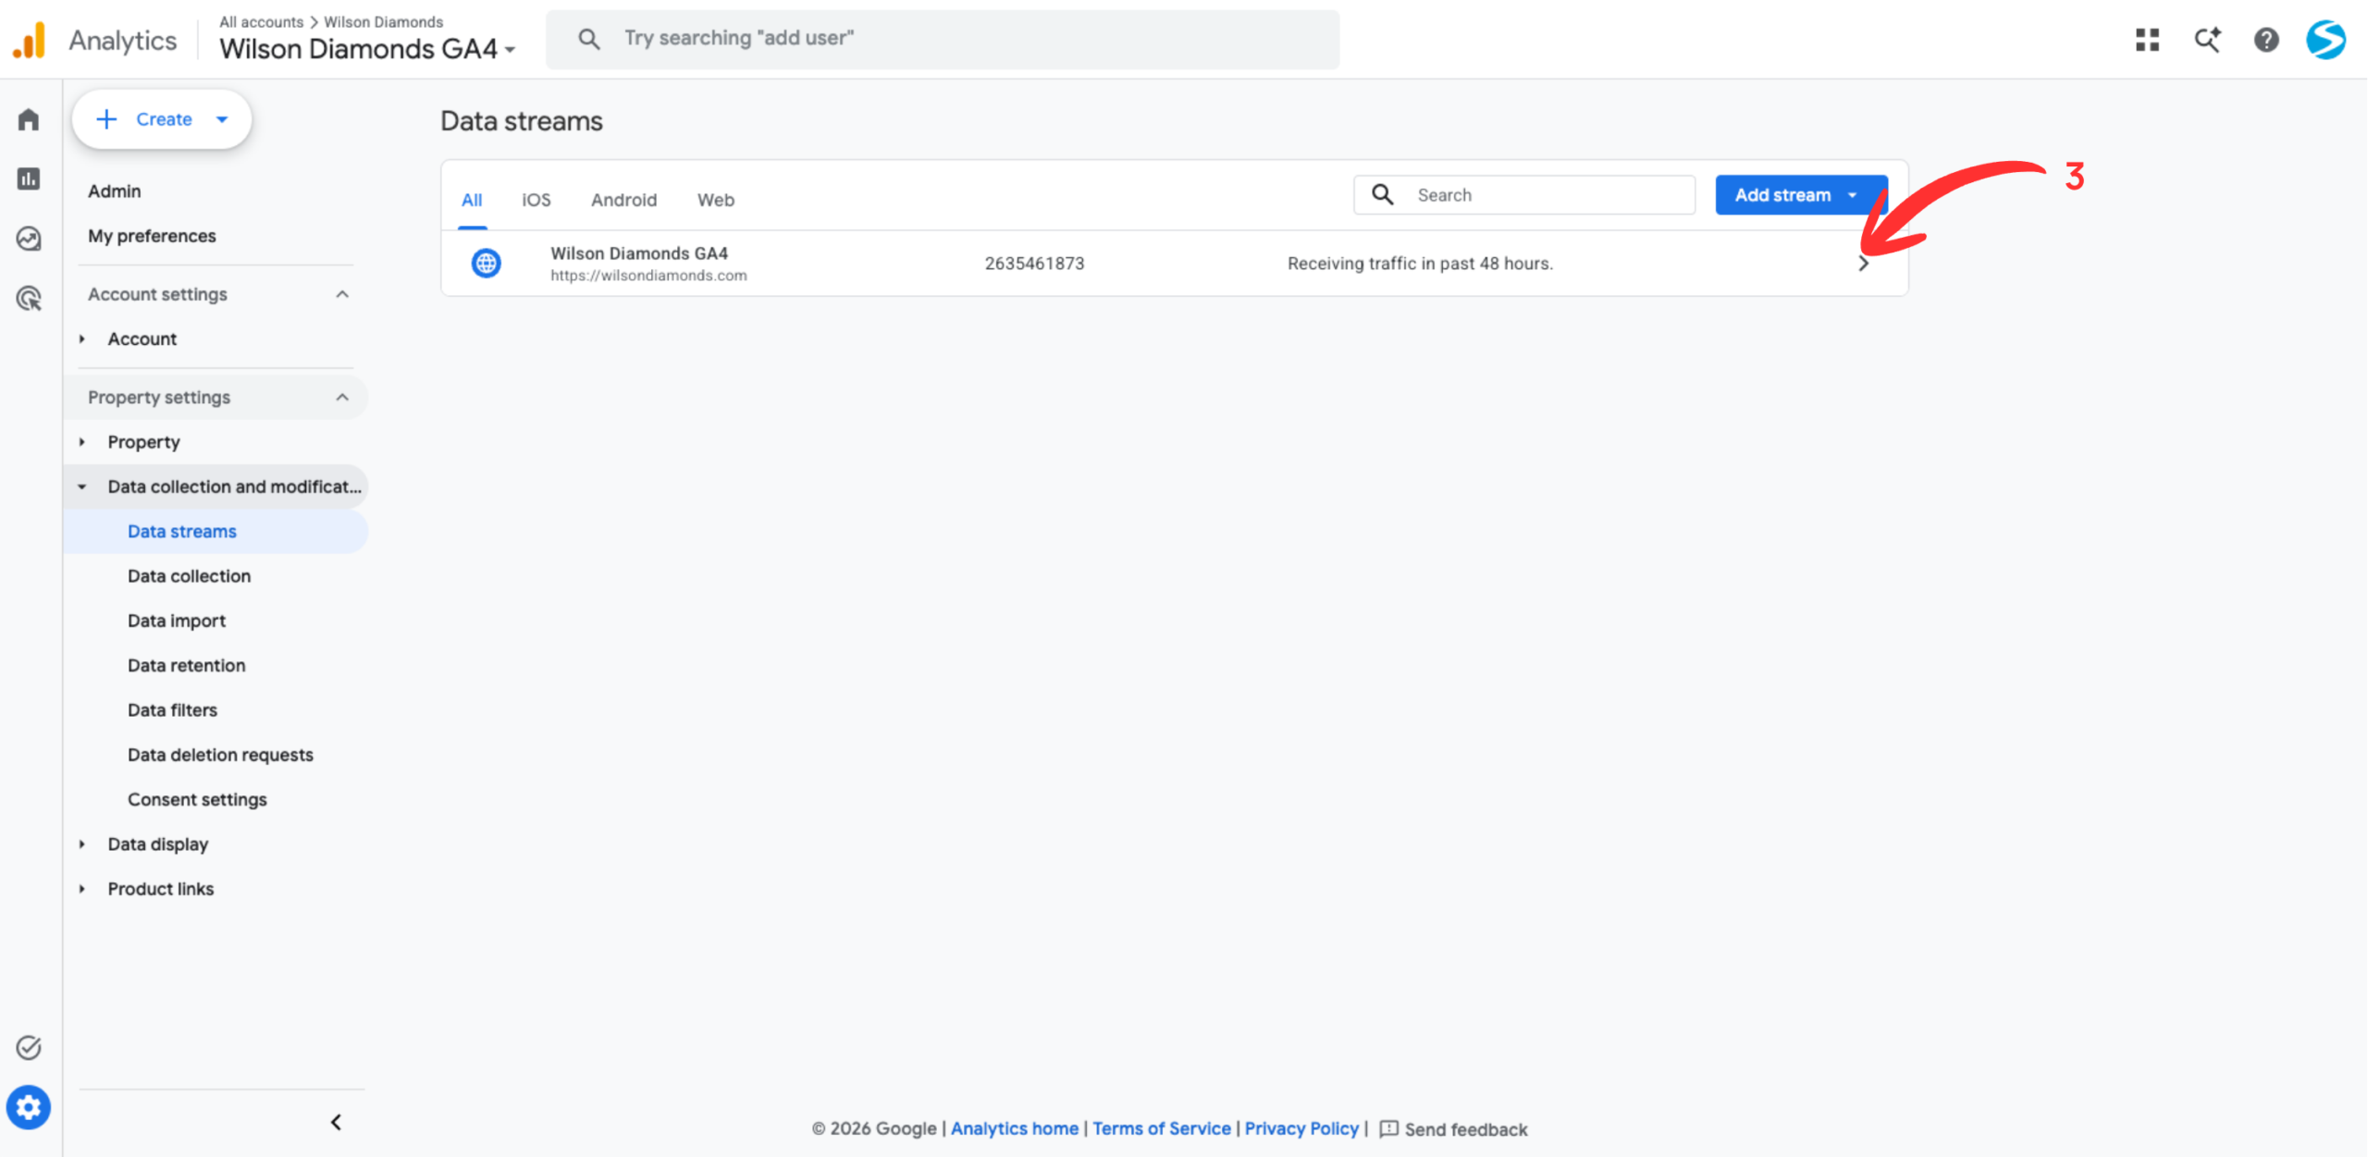Viewport: 2368px width, 1157px height.
Task: Focus the top Analytics search field
Action: [943, 39]
